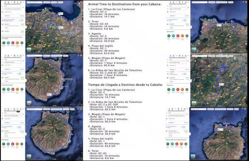Viewport: 249px width, 161px height.
Task: Expand the GC-2 route option in La Cicer panel
Action: pyautogui.click(x=13, y=25)
